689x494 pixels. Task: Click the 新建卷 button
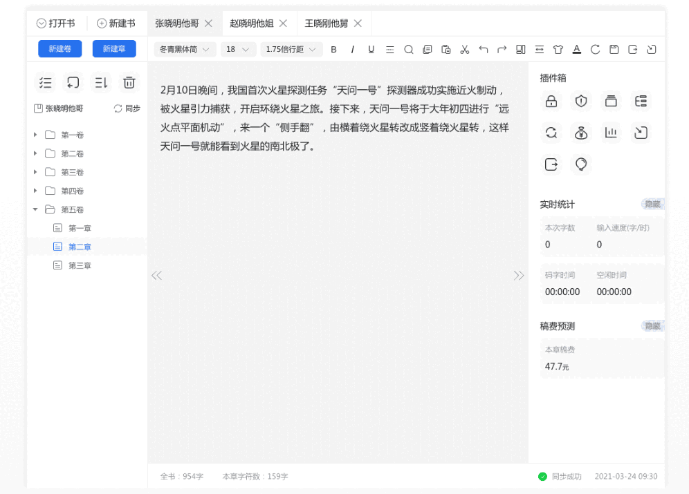(59, 49)
